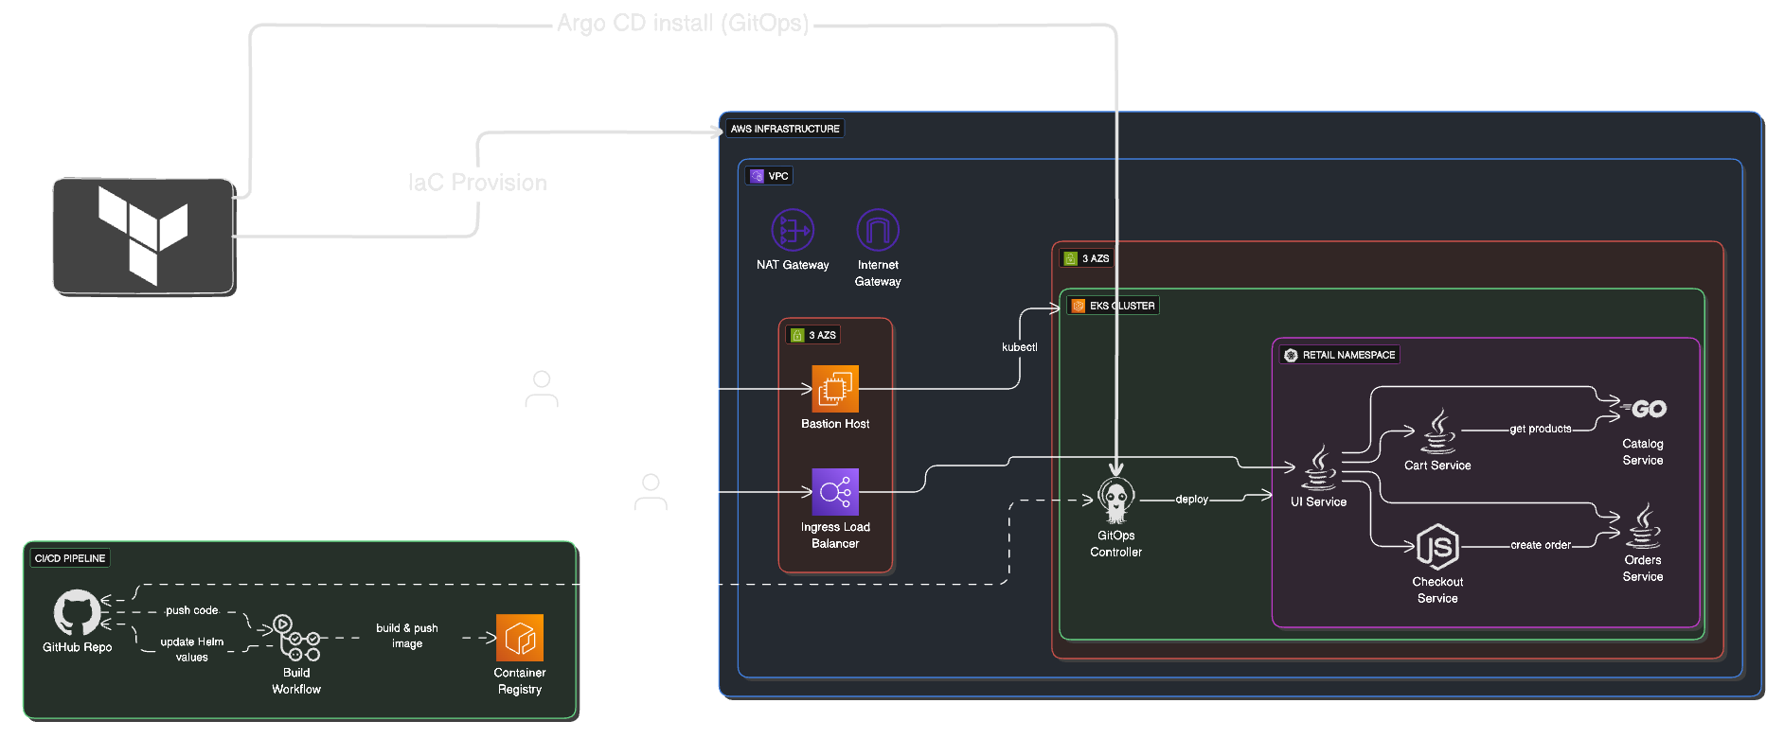
Task: Select the 'GitHub Repo' text label
Action: 78,647
